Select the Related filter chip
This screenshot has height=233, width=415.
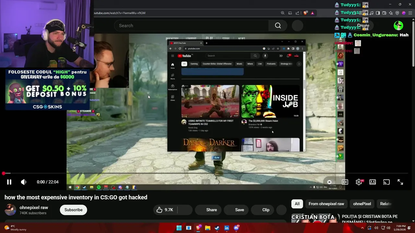(386, 204)
